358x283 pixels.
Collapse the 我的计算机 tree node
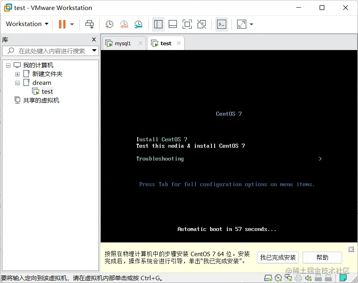pyautogui.click(x=8, y=65)
